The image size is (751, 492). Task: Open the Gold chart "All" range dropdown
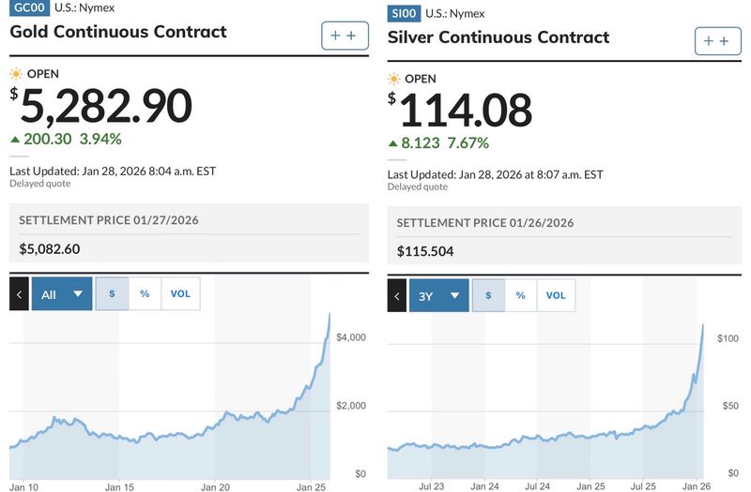click(x=62, y=294)
